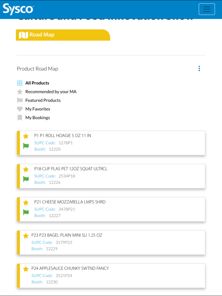The image size is (222, 296).
Task: Click the Road Map map icon
Action: (24, 35)
